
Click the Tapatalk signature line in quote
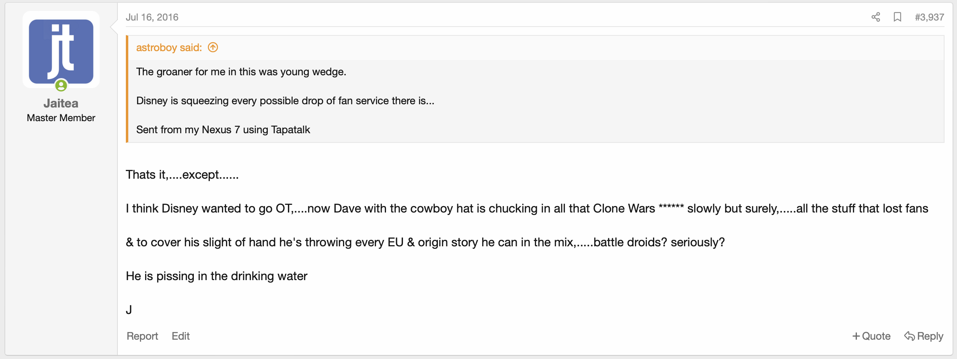click(223, 130)
